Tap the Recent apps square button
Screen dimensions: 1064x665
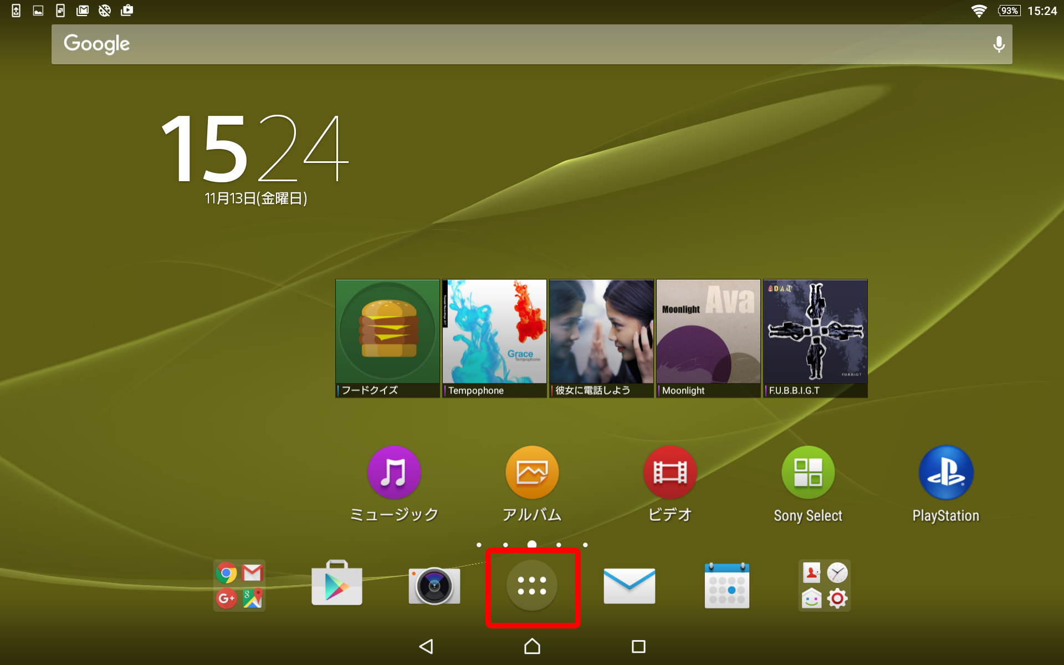pyautogui.click(x=638, y=646)
